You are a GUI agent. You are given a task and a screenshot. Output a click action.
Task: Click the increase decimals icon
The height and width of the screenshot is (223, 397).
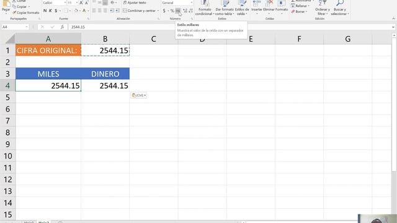pos(185,11)
